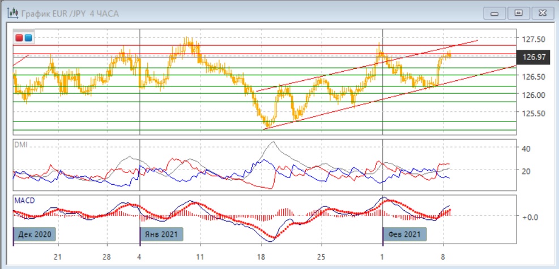This screenshot has height=269, width=559.
Task: Click the Янв 2021 month marker
Action: (x=161, y=233)
